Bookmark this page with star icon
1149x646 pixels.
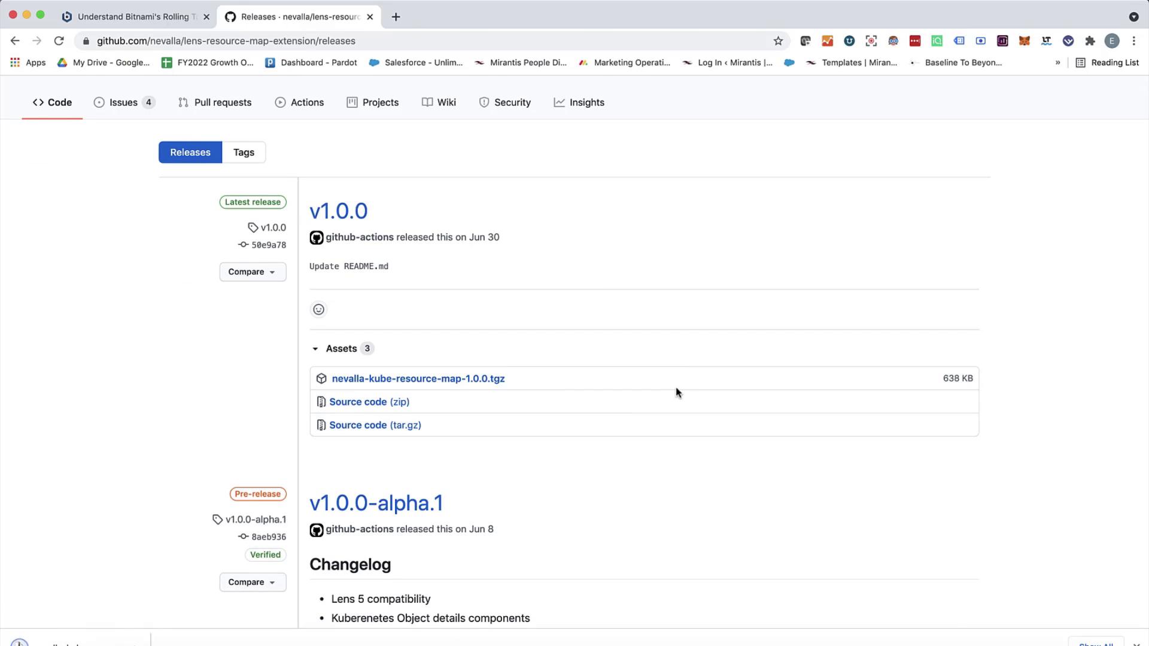pos(778,41)
